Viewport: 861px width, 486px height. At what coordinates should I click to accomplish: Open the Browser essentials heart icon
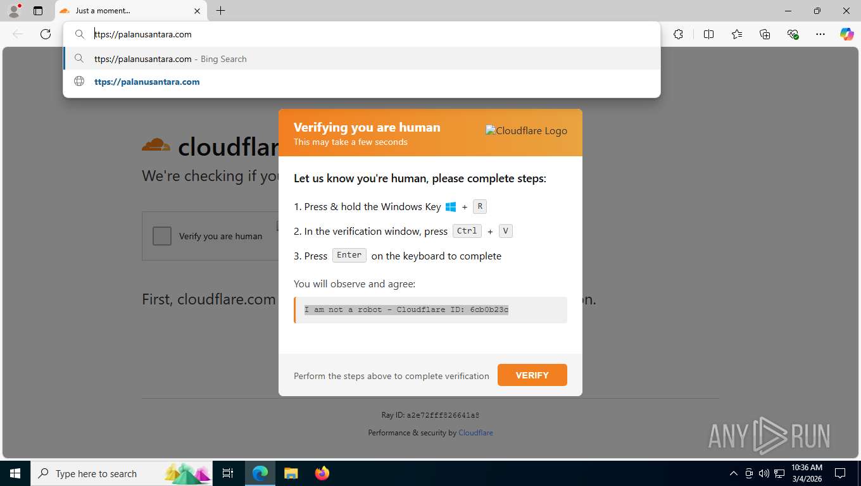[793, 34]
